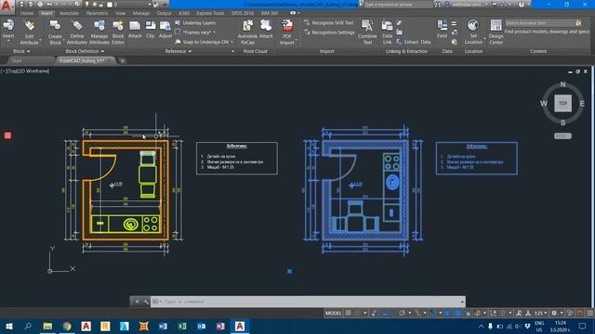The image size is (595, 334).
Task: Click the customization menu icon in status bar
Action: (589, 314)
